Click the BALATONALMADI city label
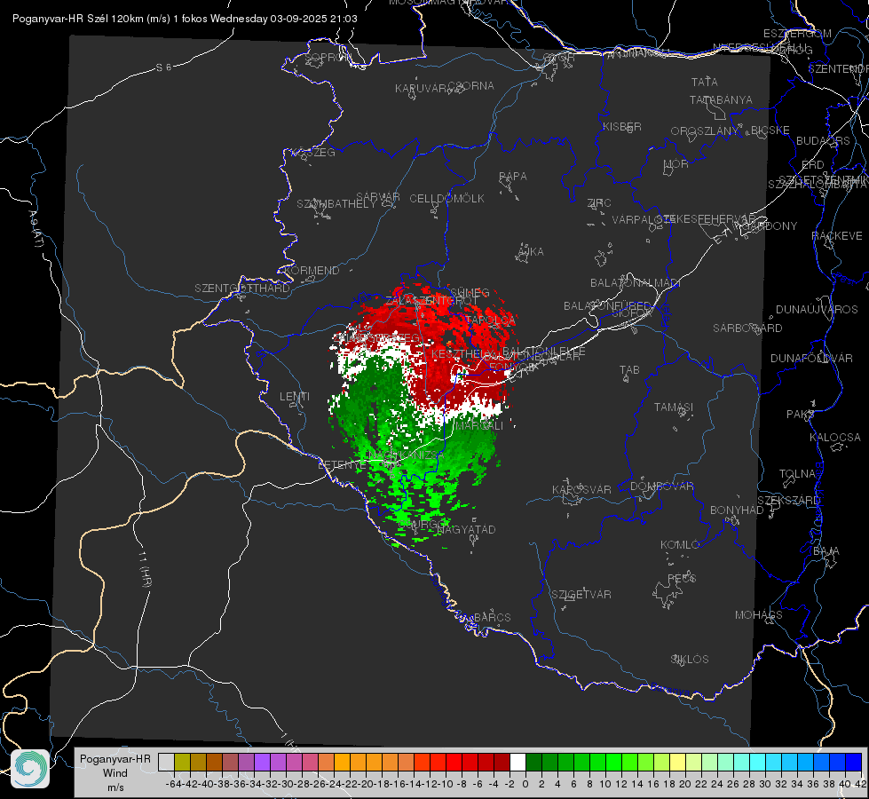 tap(636, 283)
